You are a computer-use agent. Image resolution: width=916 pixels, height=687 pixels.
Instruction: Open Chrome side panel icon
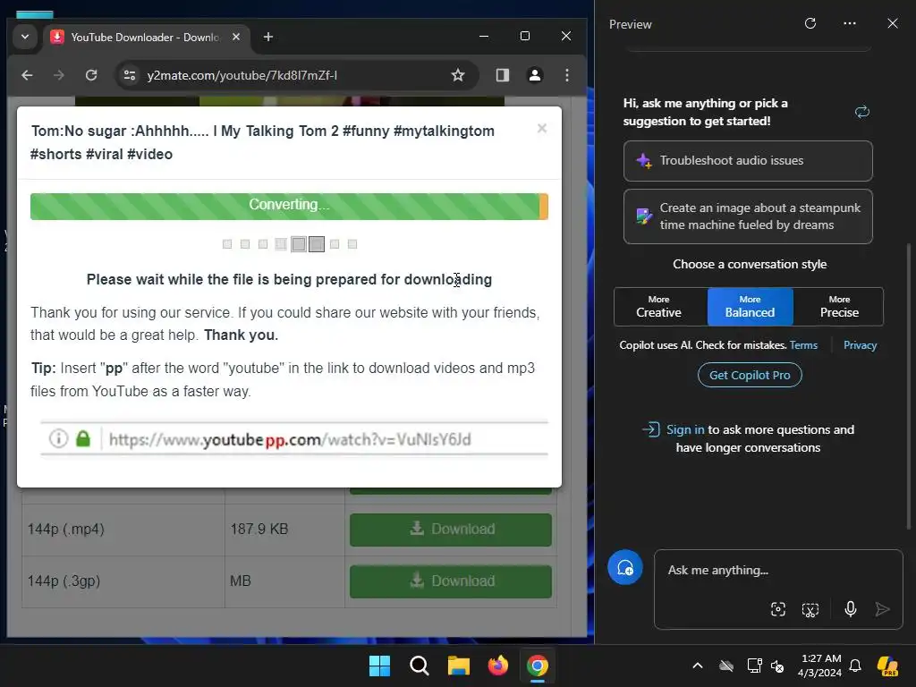(503, 75)
